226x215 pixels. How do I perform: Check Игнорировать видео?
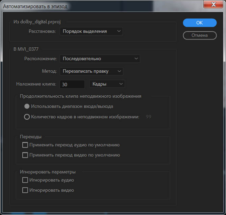pyautogui.click(x=25, y=190)
